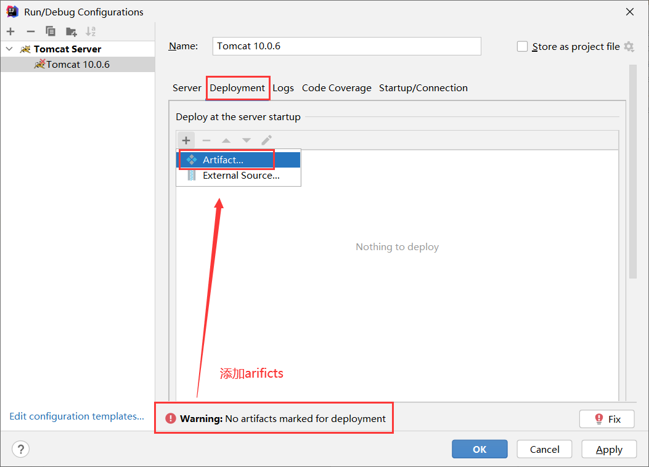Image resolution: width=649 pixels, height=467 pixels.
Task: Move the deployment item up
Action: [226, 140]
